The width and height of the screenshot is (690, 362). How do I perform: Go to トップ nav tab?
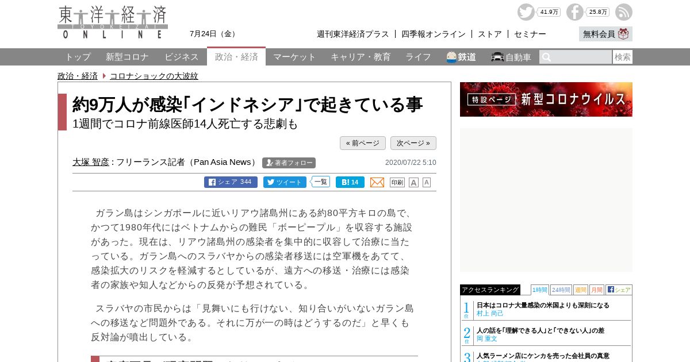(78, 57)
